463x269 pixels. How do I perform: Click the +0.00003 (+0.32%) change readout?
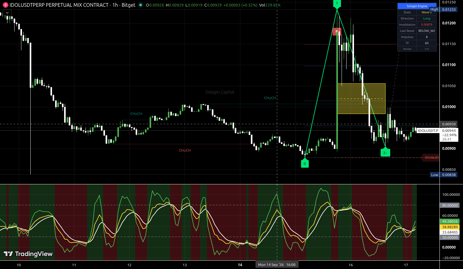click(x=240, y=5)
